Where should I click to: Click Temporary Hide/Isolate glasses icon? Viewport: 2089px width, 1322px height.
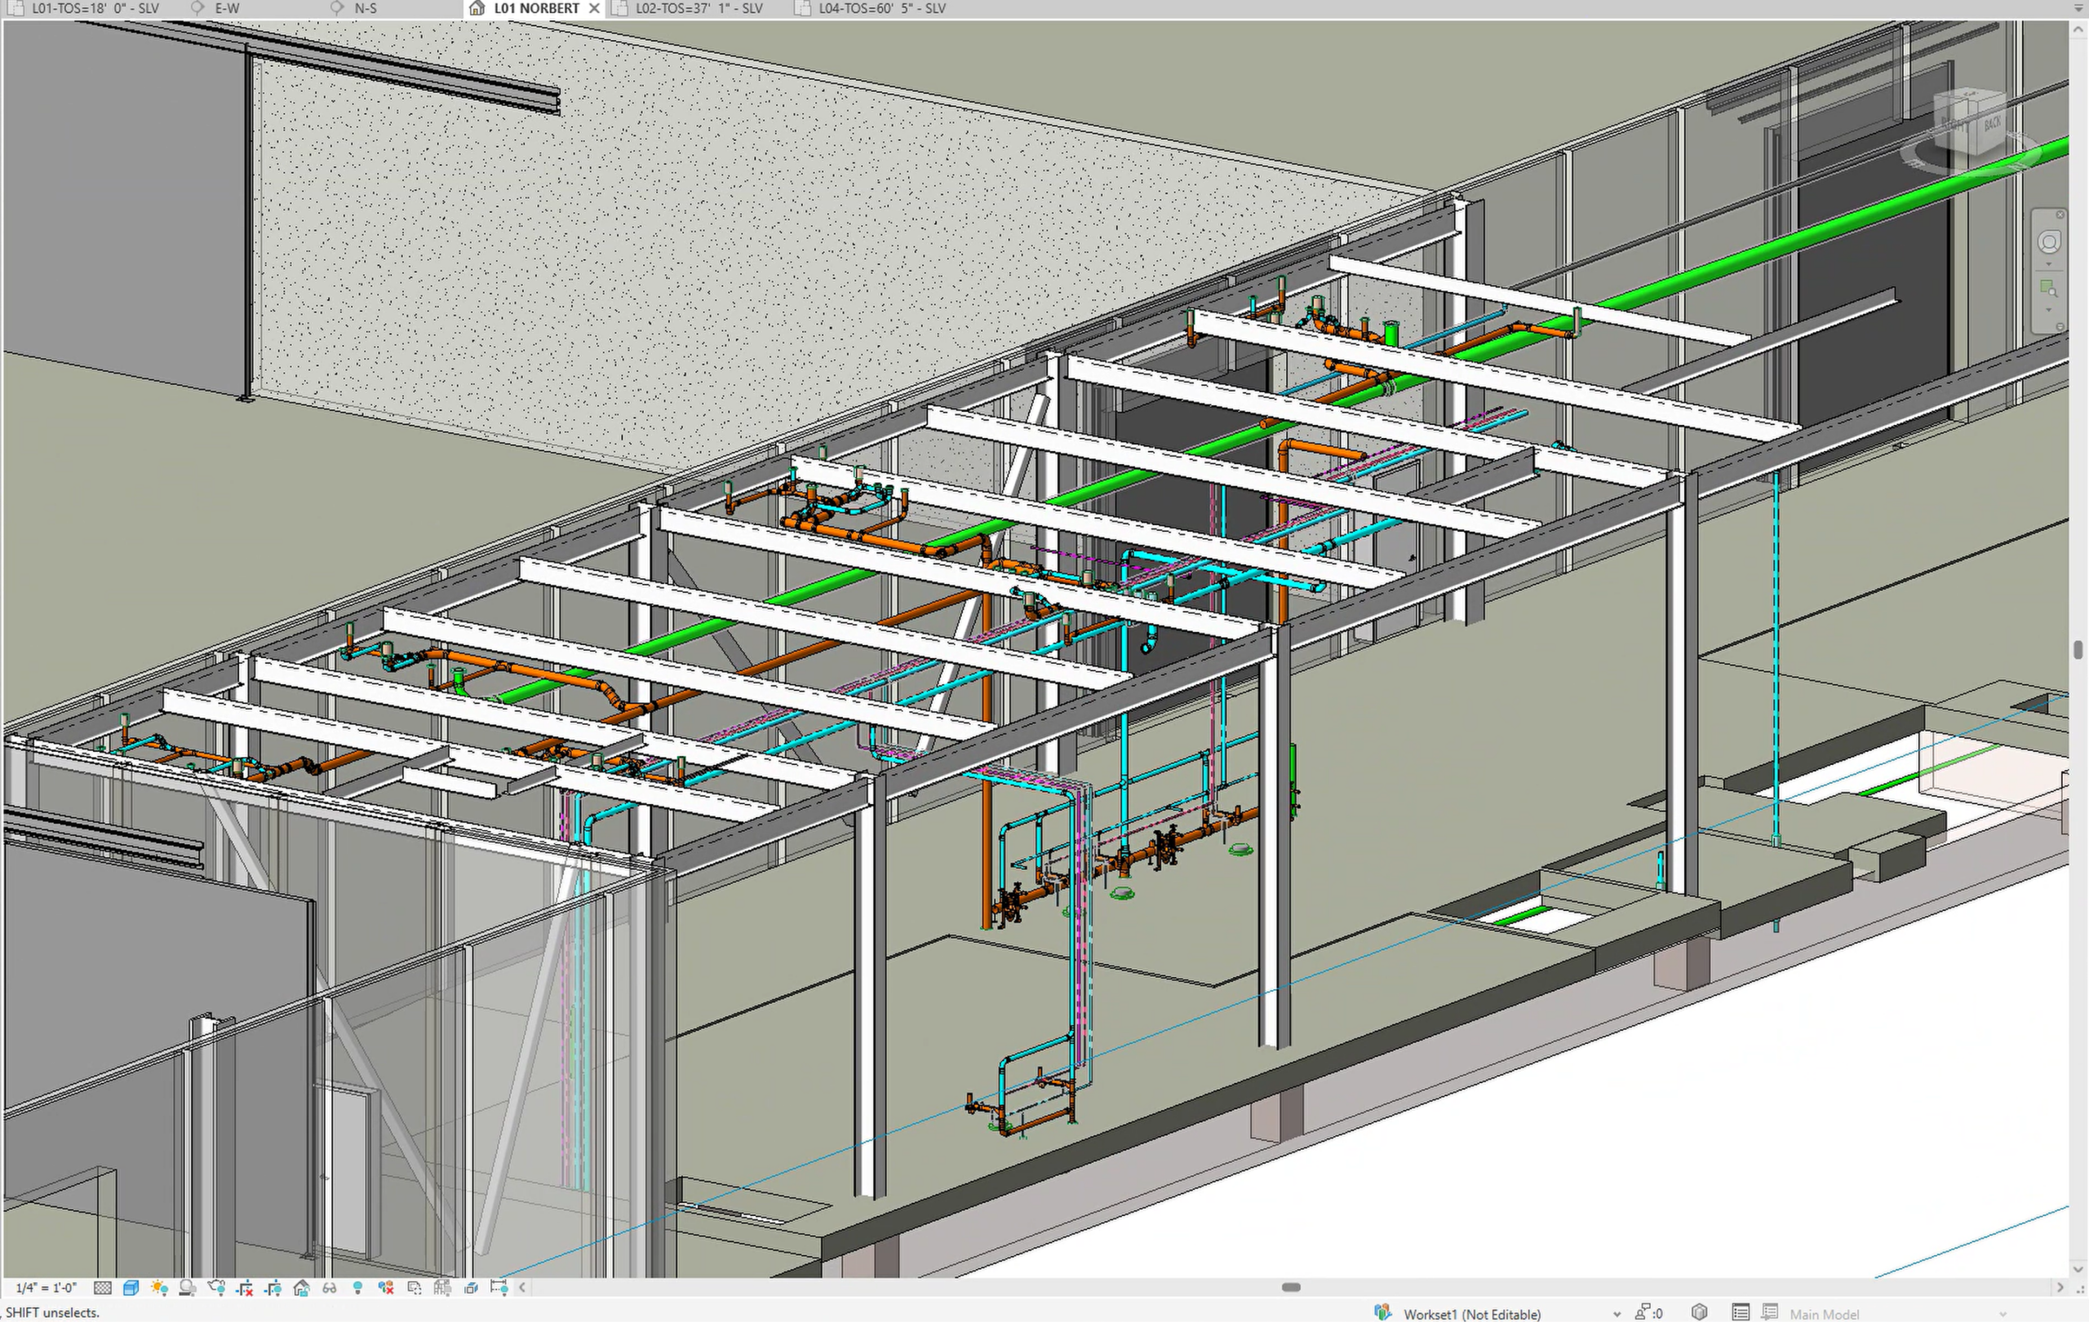tap(330, 1287)
